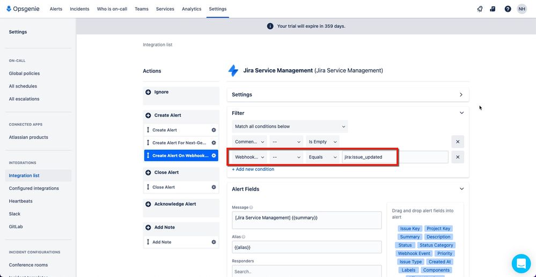Viewport: 536px width, 277px height.
Task: Click the Message text field
Action: (x=306, y=220)
